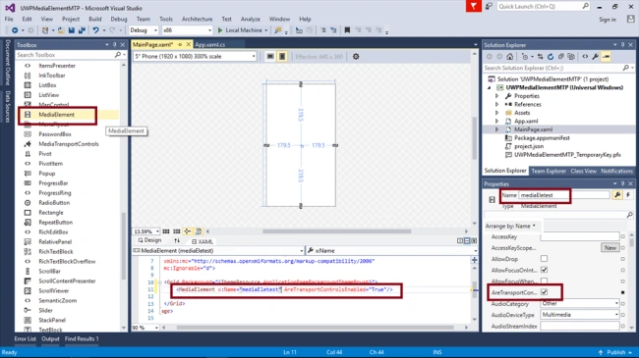Image resolution: width=639 pixels, height=358 pixels.
Task: Click Show All Files icon in Solution Explorer
Action: click(571, 57)
